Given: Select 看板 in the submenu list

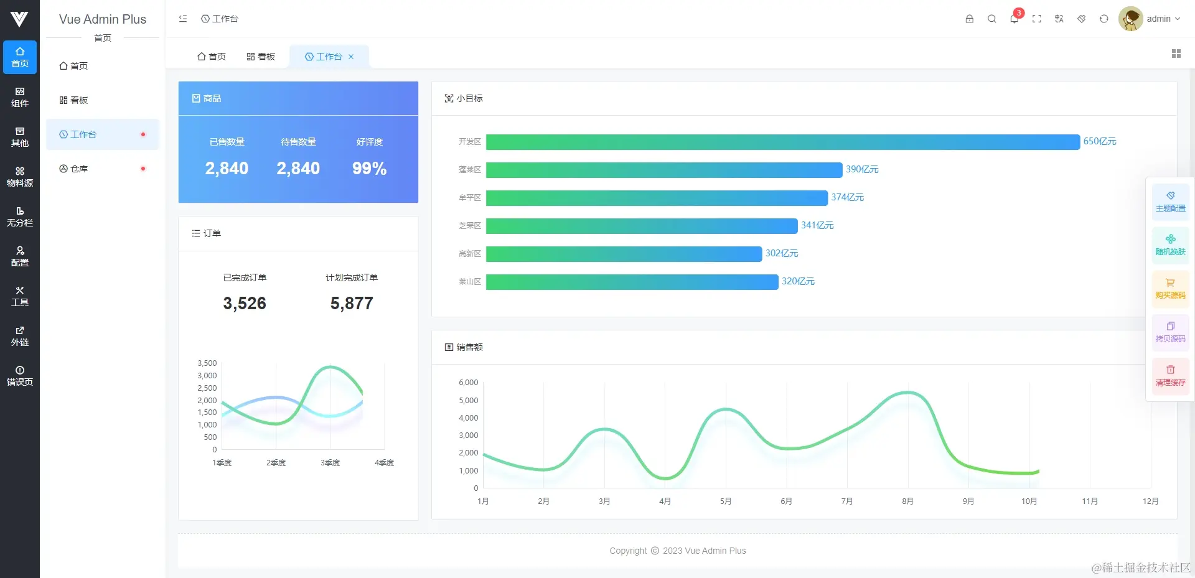Looking at the screenshot, I should pyautogui.click(x=103, y=100).
